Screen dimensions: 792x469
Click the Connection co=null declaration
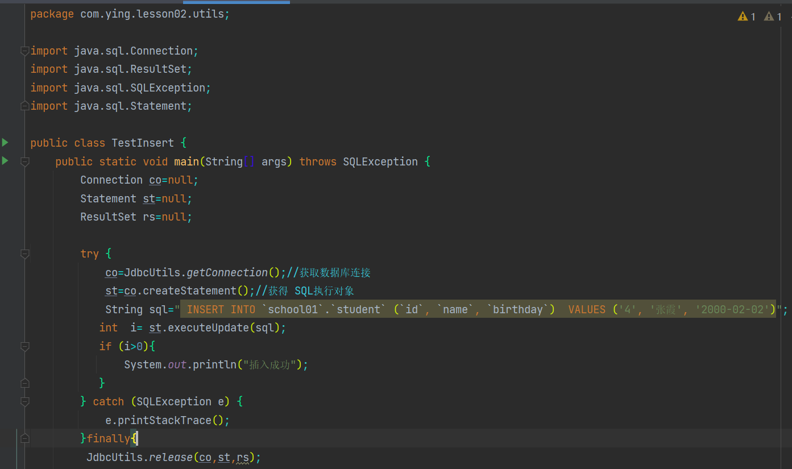tap(139, 180)
